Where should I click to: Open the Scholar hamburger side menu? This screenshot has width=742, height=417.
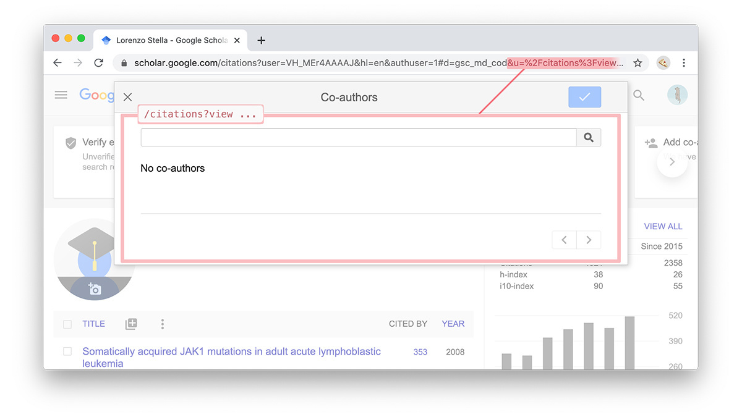click(x=61, y=95)
